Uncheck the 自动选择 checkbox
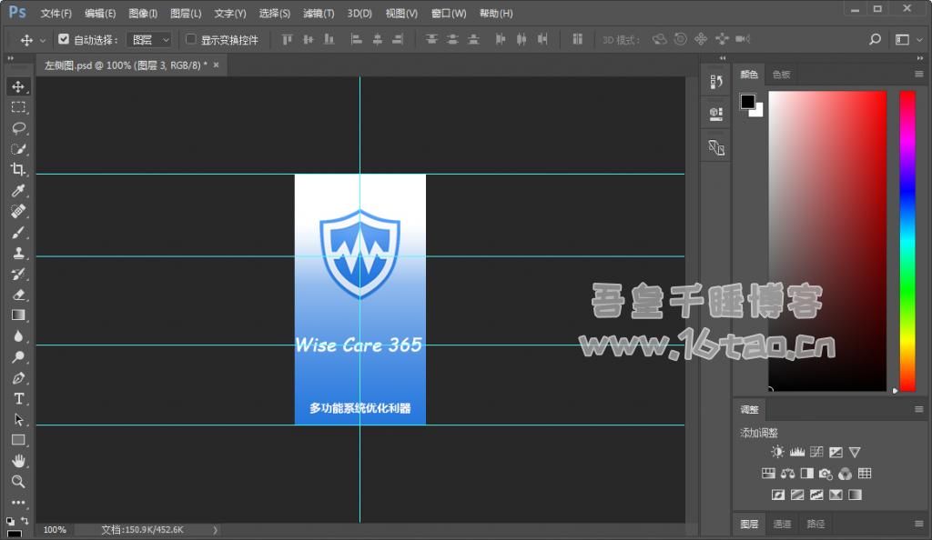 click(64, 40)
